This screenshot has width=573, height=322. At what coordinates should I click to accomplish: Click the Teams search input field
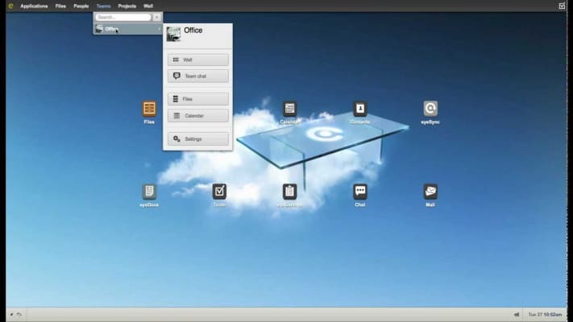click(122, 17)
